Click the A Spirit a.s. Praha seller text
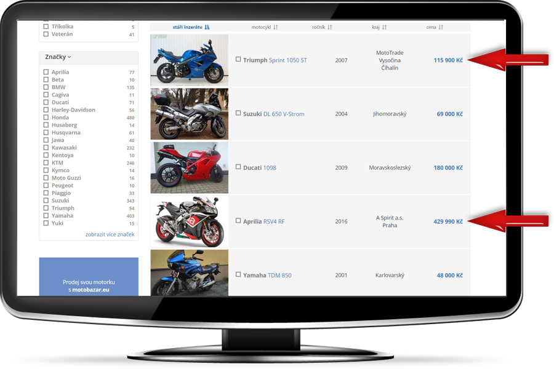The width and height of the screenshot is (554, 369). click(390, 222)
